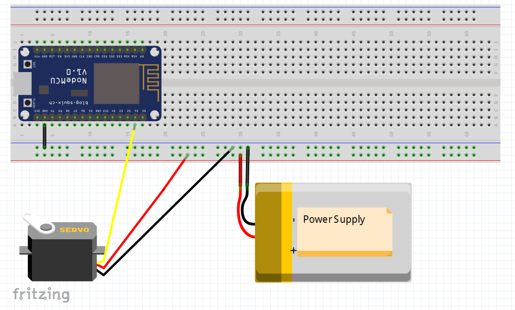Click the D2 pin on the NodeMCU

tap(128, 117)
